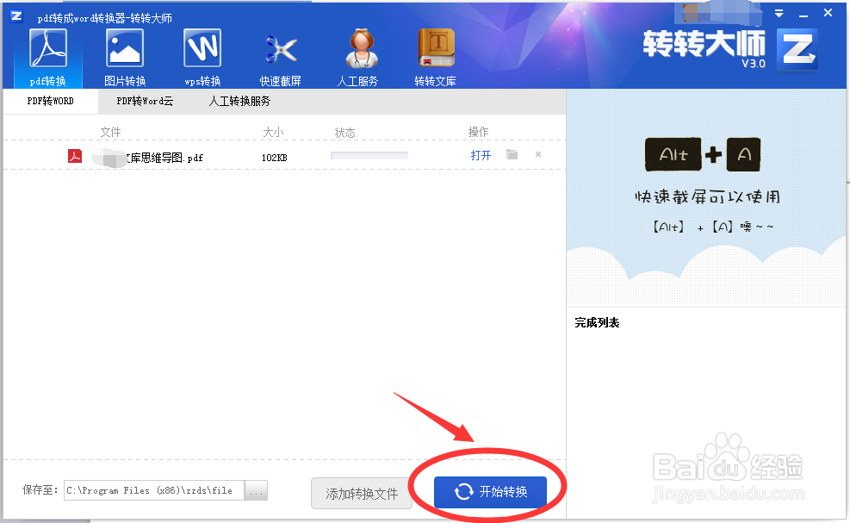Click the 操作 column header
Viewport: 850px width, 523px height.
[478, 132]
